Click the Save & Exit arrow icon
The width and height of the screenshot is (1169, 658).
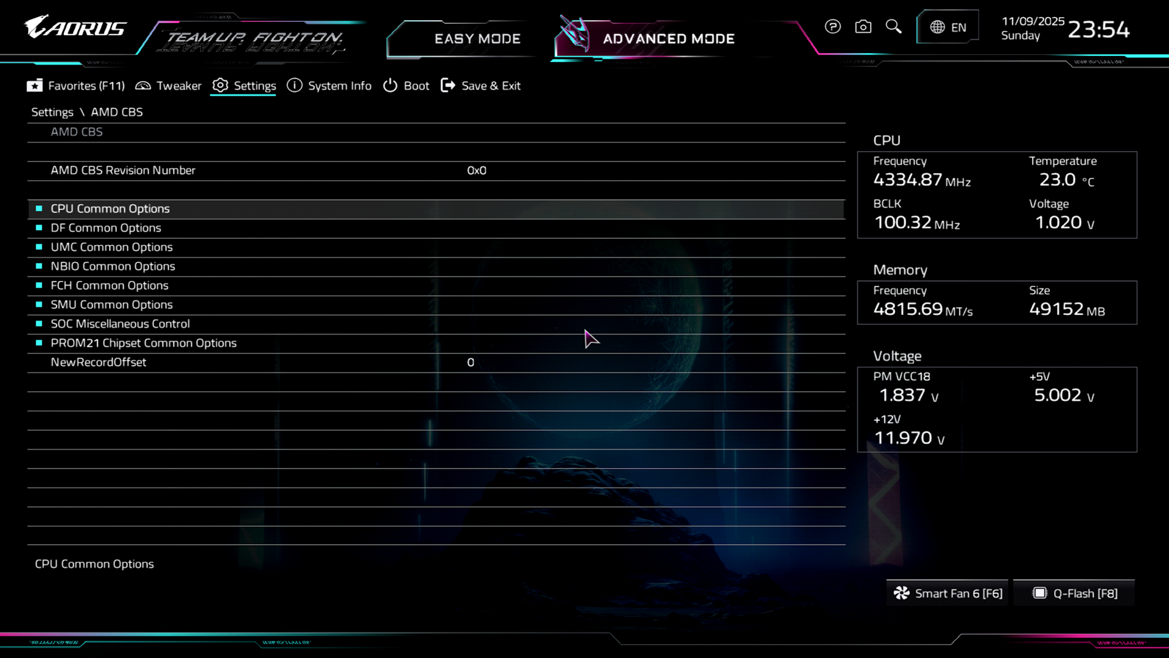coord(448,86)
